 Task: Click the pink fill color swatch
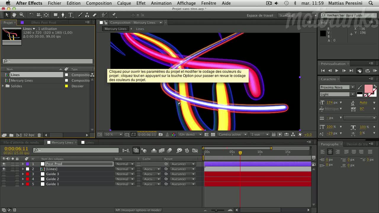tap(368, 88)
